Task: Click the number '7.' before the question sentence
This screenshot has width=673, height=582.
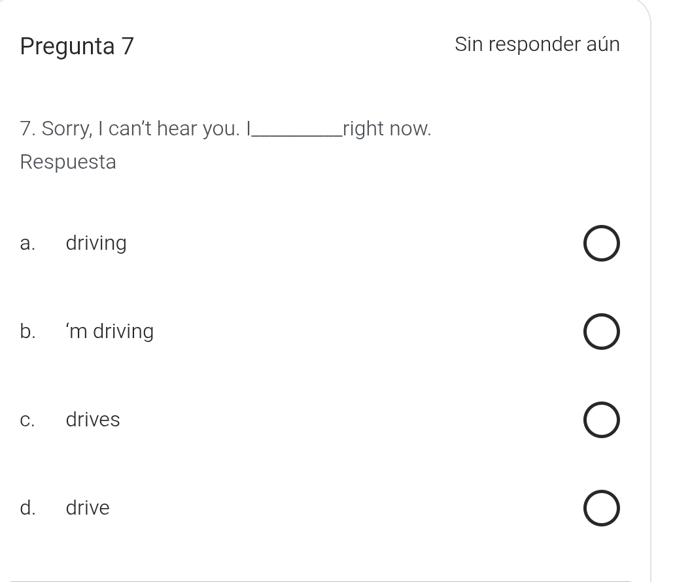Action: tap(27, 128)
